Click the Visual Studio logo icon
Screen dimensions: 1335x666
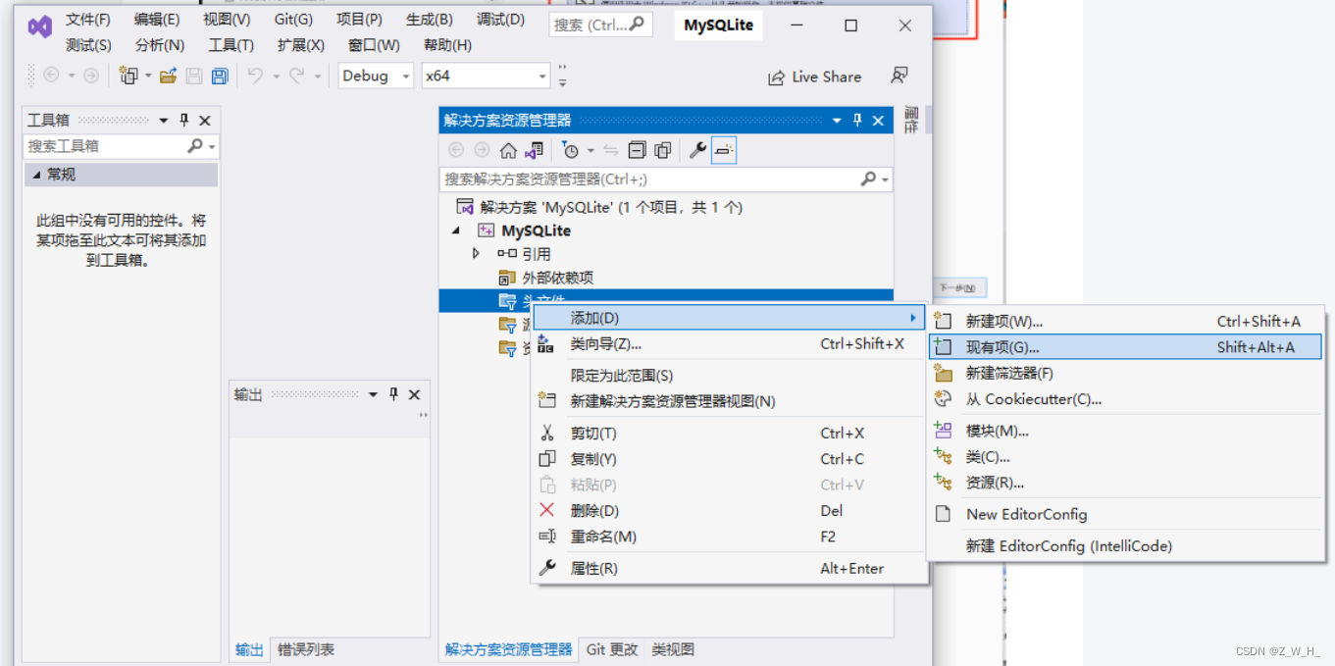[40, 26]
